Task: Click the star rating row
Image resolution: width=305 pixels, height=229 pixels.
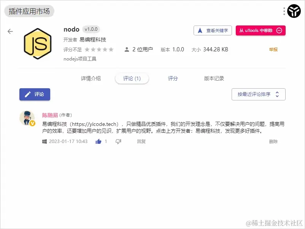Action: point(99,49)
